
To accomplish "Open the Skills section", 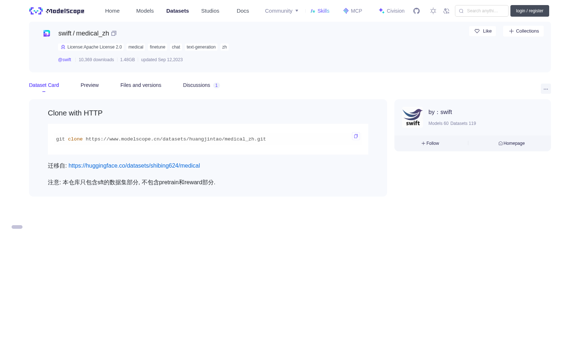I will [320, 11].
